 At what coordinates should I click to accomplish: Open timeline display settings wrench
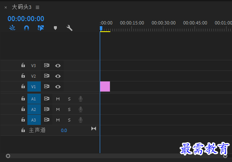coord(69,28)
